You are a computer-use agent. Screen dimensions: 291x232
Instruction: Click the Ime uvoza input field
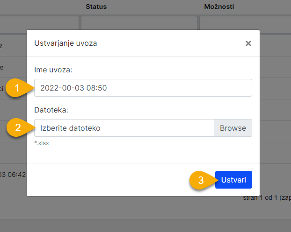click(143, 88)
